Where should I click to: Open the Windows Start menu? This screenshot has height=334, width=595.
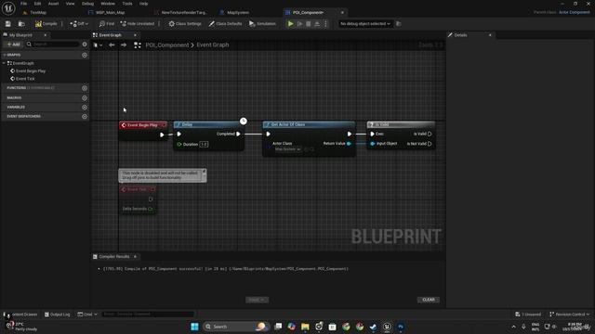point(194,327)
